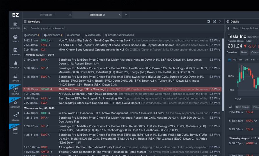This screenshot has height=156, width=259.
Task: Open the Details sidebar tool
Action: click(x=15, y=38)
